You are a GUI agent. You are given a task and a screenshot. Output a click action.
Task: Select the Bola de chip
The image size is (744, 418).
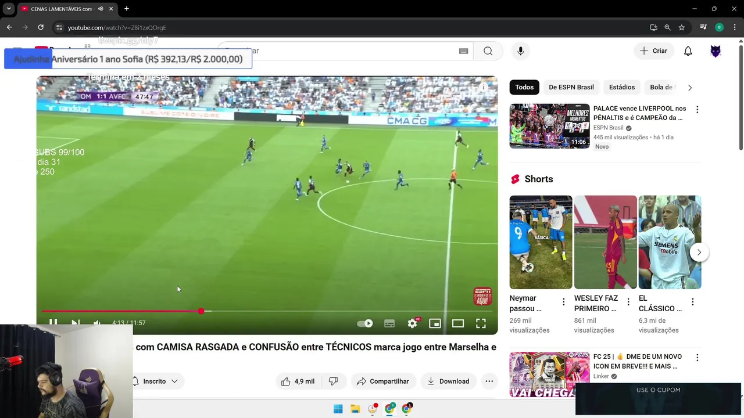coord(661,87)
